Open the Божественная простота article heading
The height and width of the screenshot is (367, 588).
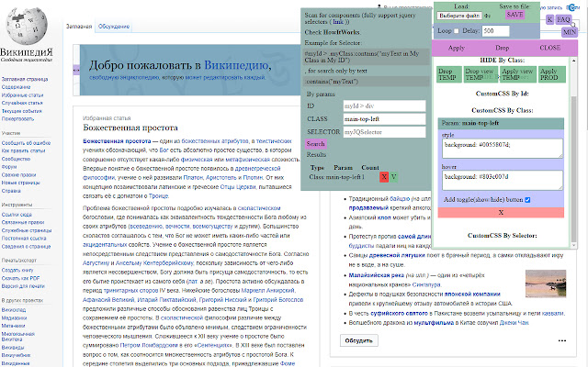(130, 128)
